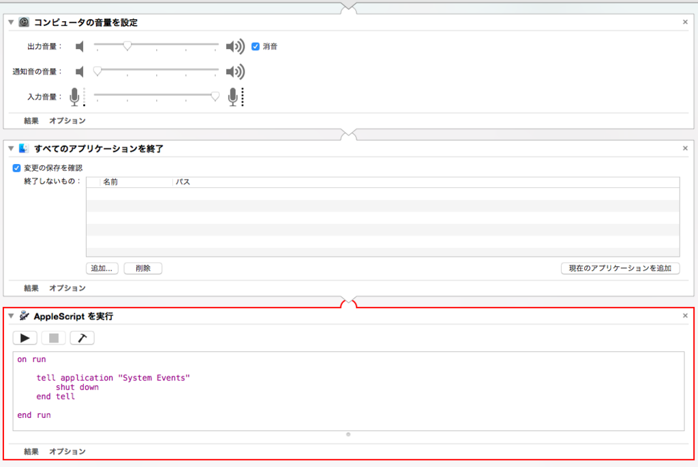698x467 pixels.
Task: Click 現在のアプリケーションを追加 button
Action: pos(620,268)
